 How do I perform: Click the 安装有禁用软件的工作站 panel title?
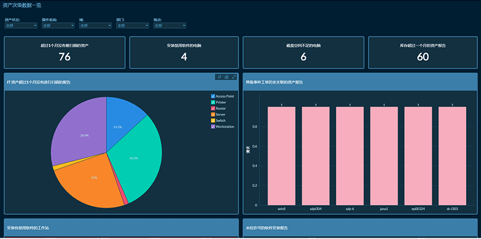pyautogui.click(x=28, y=228)
